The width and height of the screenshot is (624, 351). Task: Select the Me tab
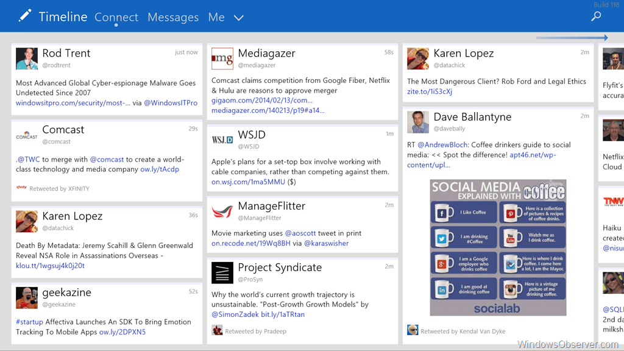(x=216, y=17)
